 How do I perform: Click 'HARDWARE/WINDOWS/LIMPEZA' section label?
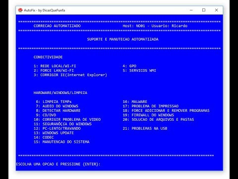coord(60,93)
